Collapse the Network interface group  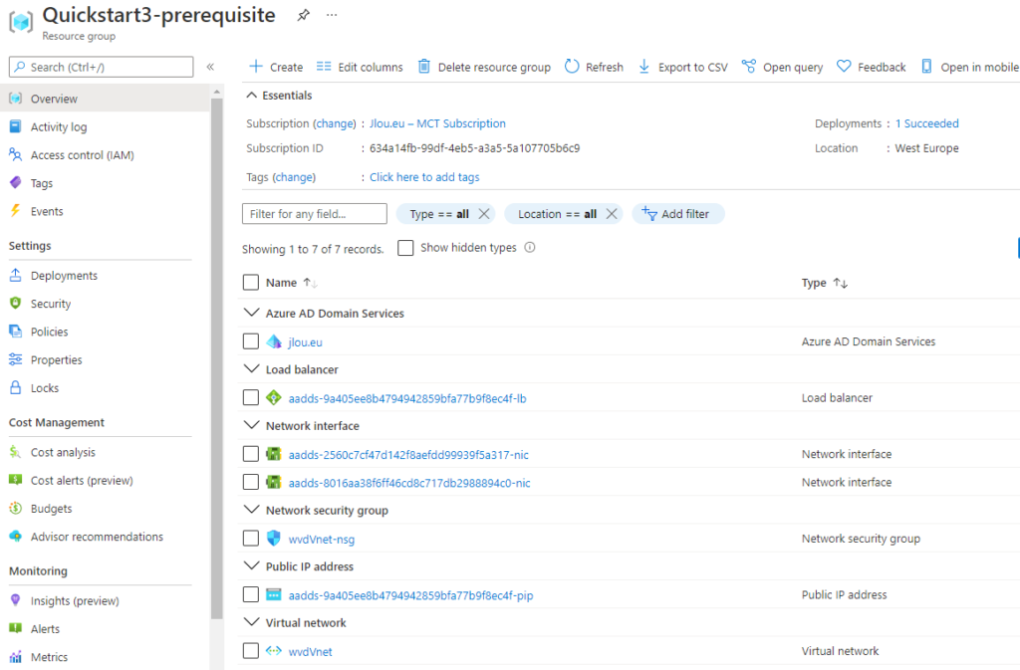251,425
